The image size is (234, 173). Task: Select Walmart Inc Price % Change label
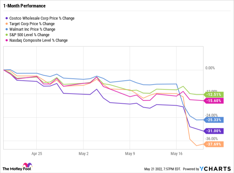[33, 29]
